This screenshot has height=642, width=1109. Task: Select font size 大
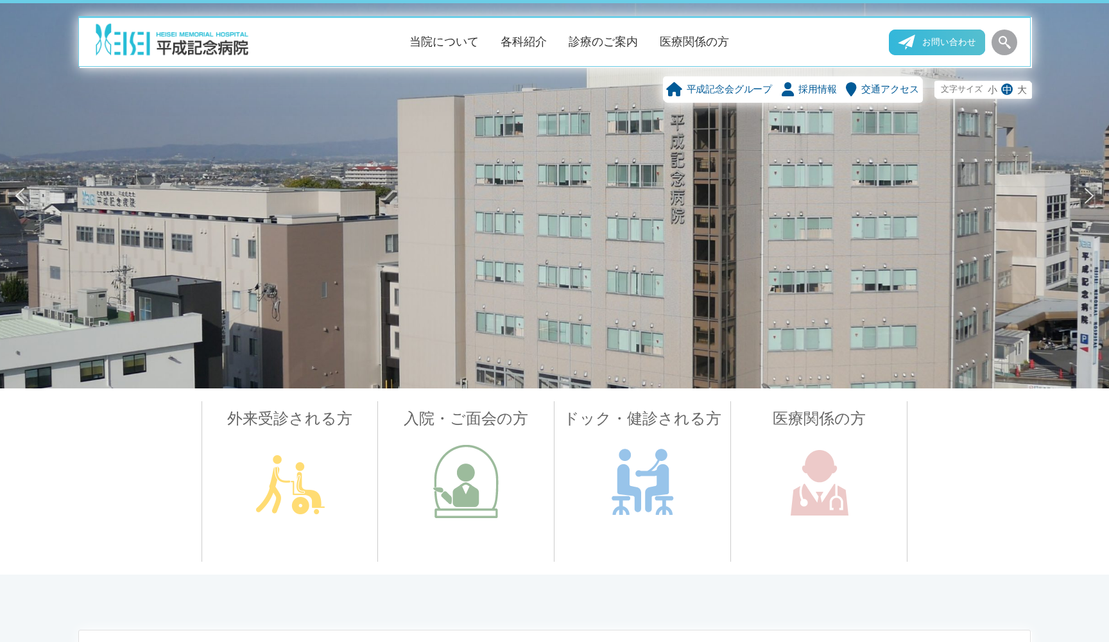(1021, 90)
